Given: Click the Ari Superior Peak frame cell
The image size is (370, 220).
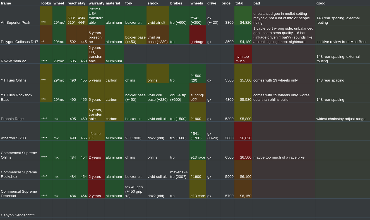Looking at the screenshot, I should [x=20, y=16].
